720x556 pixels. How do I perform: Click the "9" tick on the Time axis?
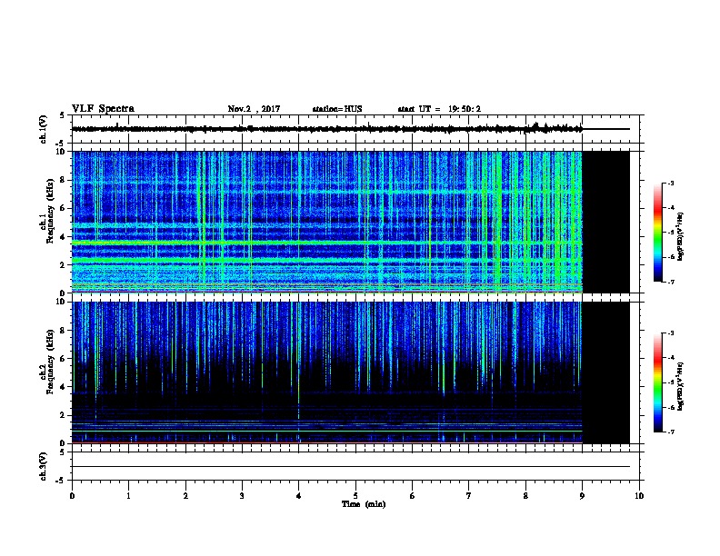coord(582,496)
